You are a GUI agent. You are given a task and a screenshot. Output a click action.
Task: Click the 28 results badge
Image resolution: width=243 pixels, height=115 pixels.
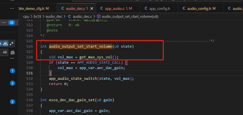point(12,23)
